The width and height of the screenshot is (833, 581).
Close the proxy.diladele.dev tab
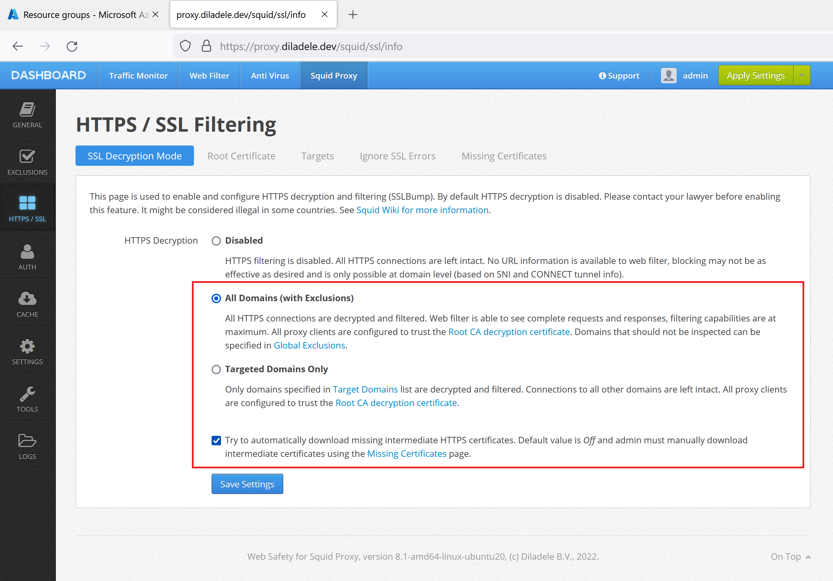[325, 15]
